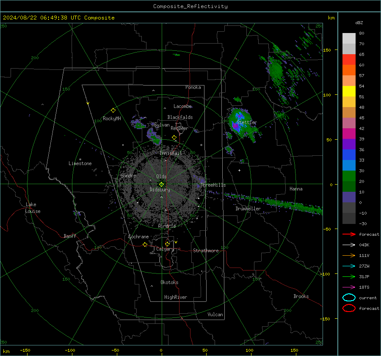The image size is (381, 356).
Task: Click the cyan 'current' ellipse legend icon
Action: coord(349,298)
